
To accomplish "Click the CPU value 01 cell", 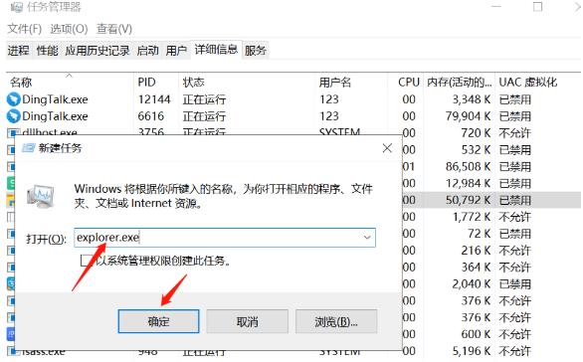I will click(409, 166).
